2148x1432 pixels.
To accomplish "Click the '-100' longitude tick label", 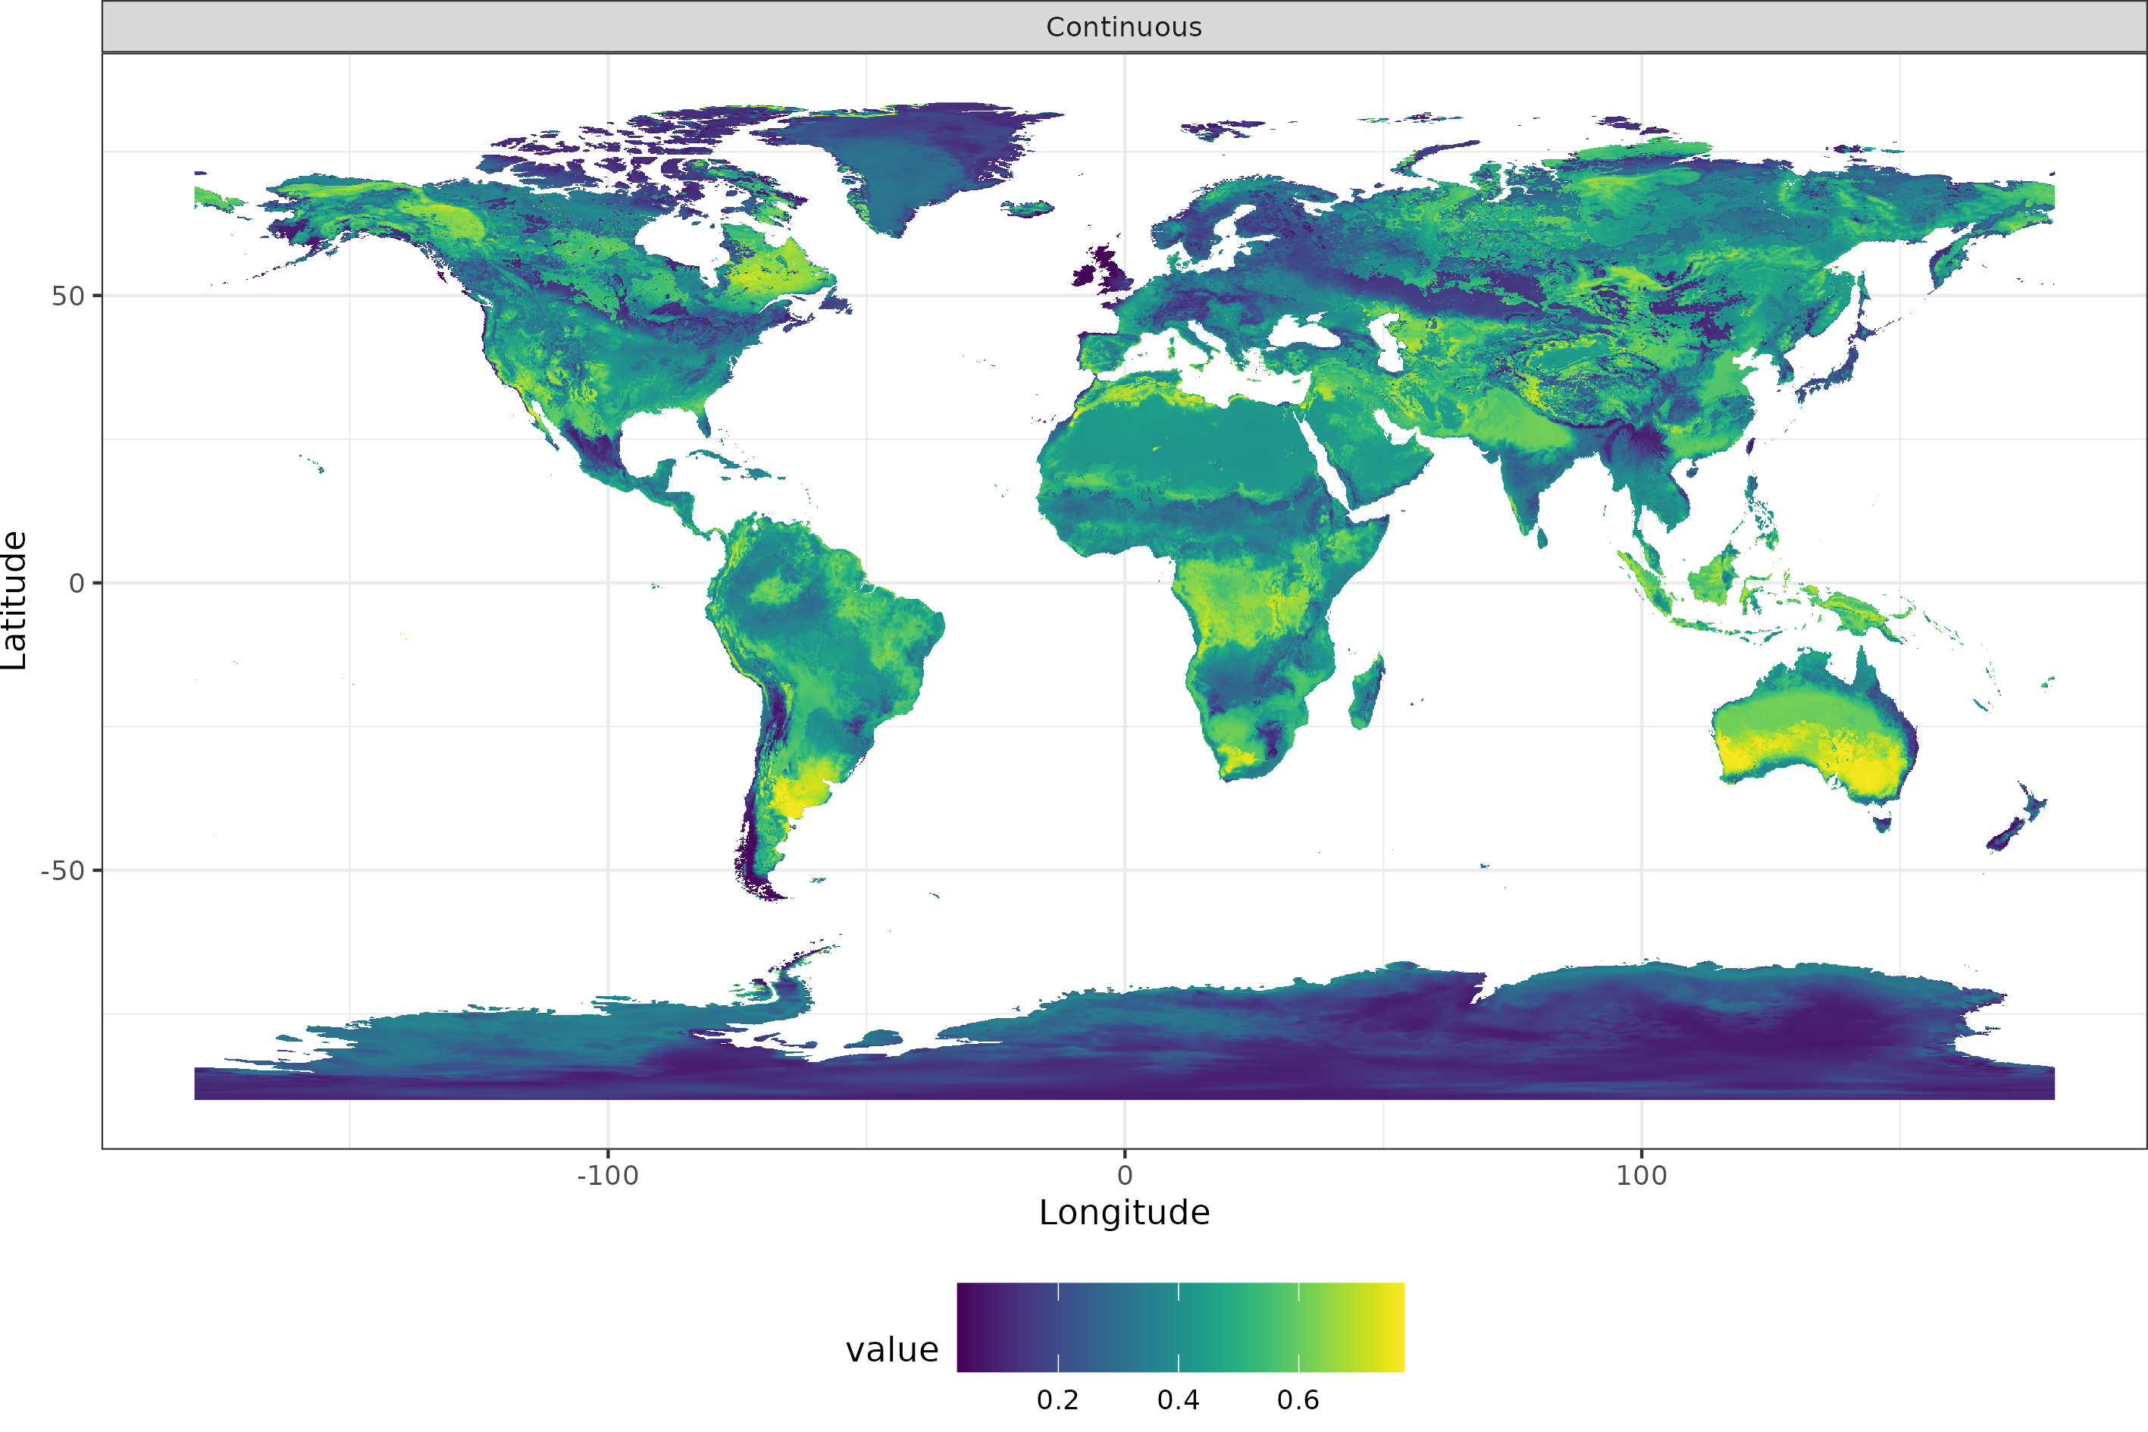I will click(607, 1175).
